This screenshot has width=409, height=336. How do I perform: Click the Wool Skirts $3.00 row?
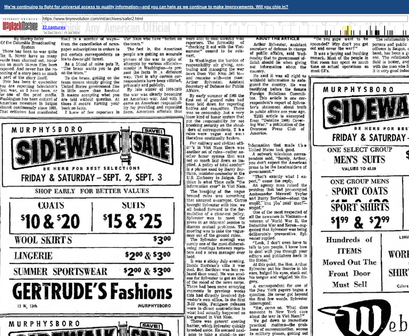(92, 240)
